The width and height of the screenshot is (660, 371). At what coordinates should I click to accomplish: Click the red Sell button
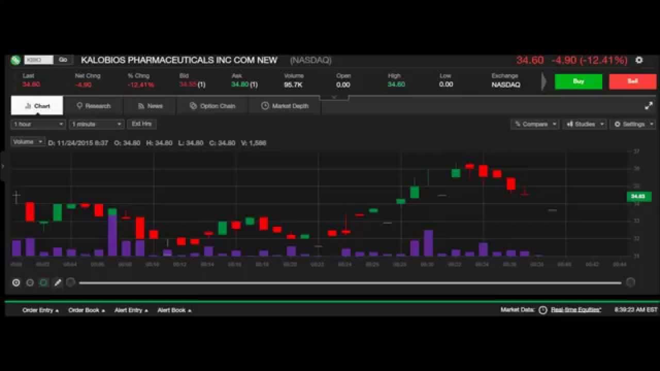(633, 81)
